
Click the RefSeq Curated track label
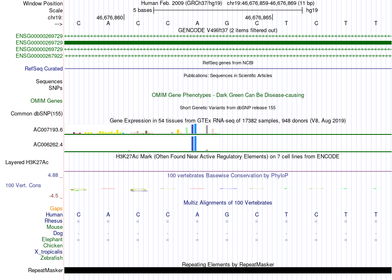[43, 69]
